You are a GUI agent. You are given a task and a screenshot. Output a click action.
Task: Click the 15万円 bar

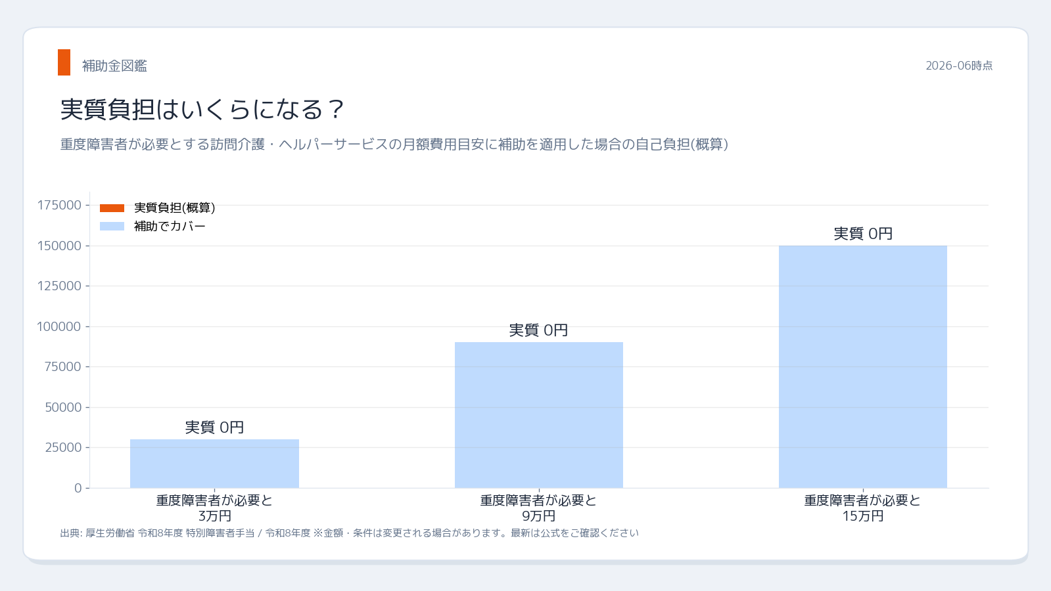click(x=863, y=366)
